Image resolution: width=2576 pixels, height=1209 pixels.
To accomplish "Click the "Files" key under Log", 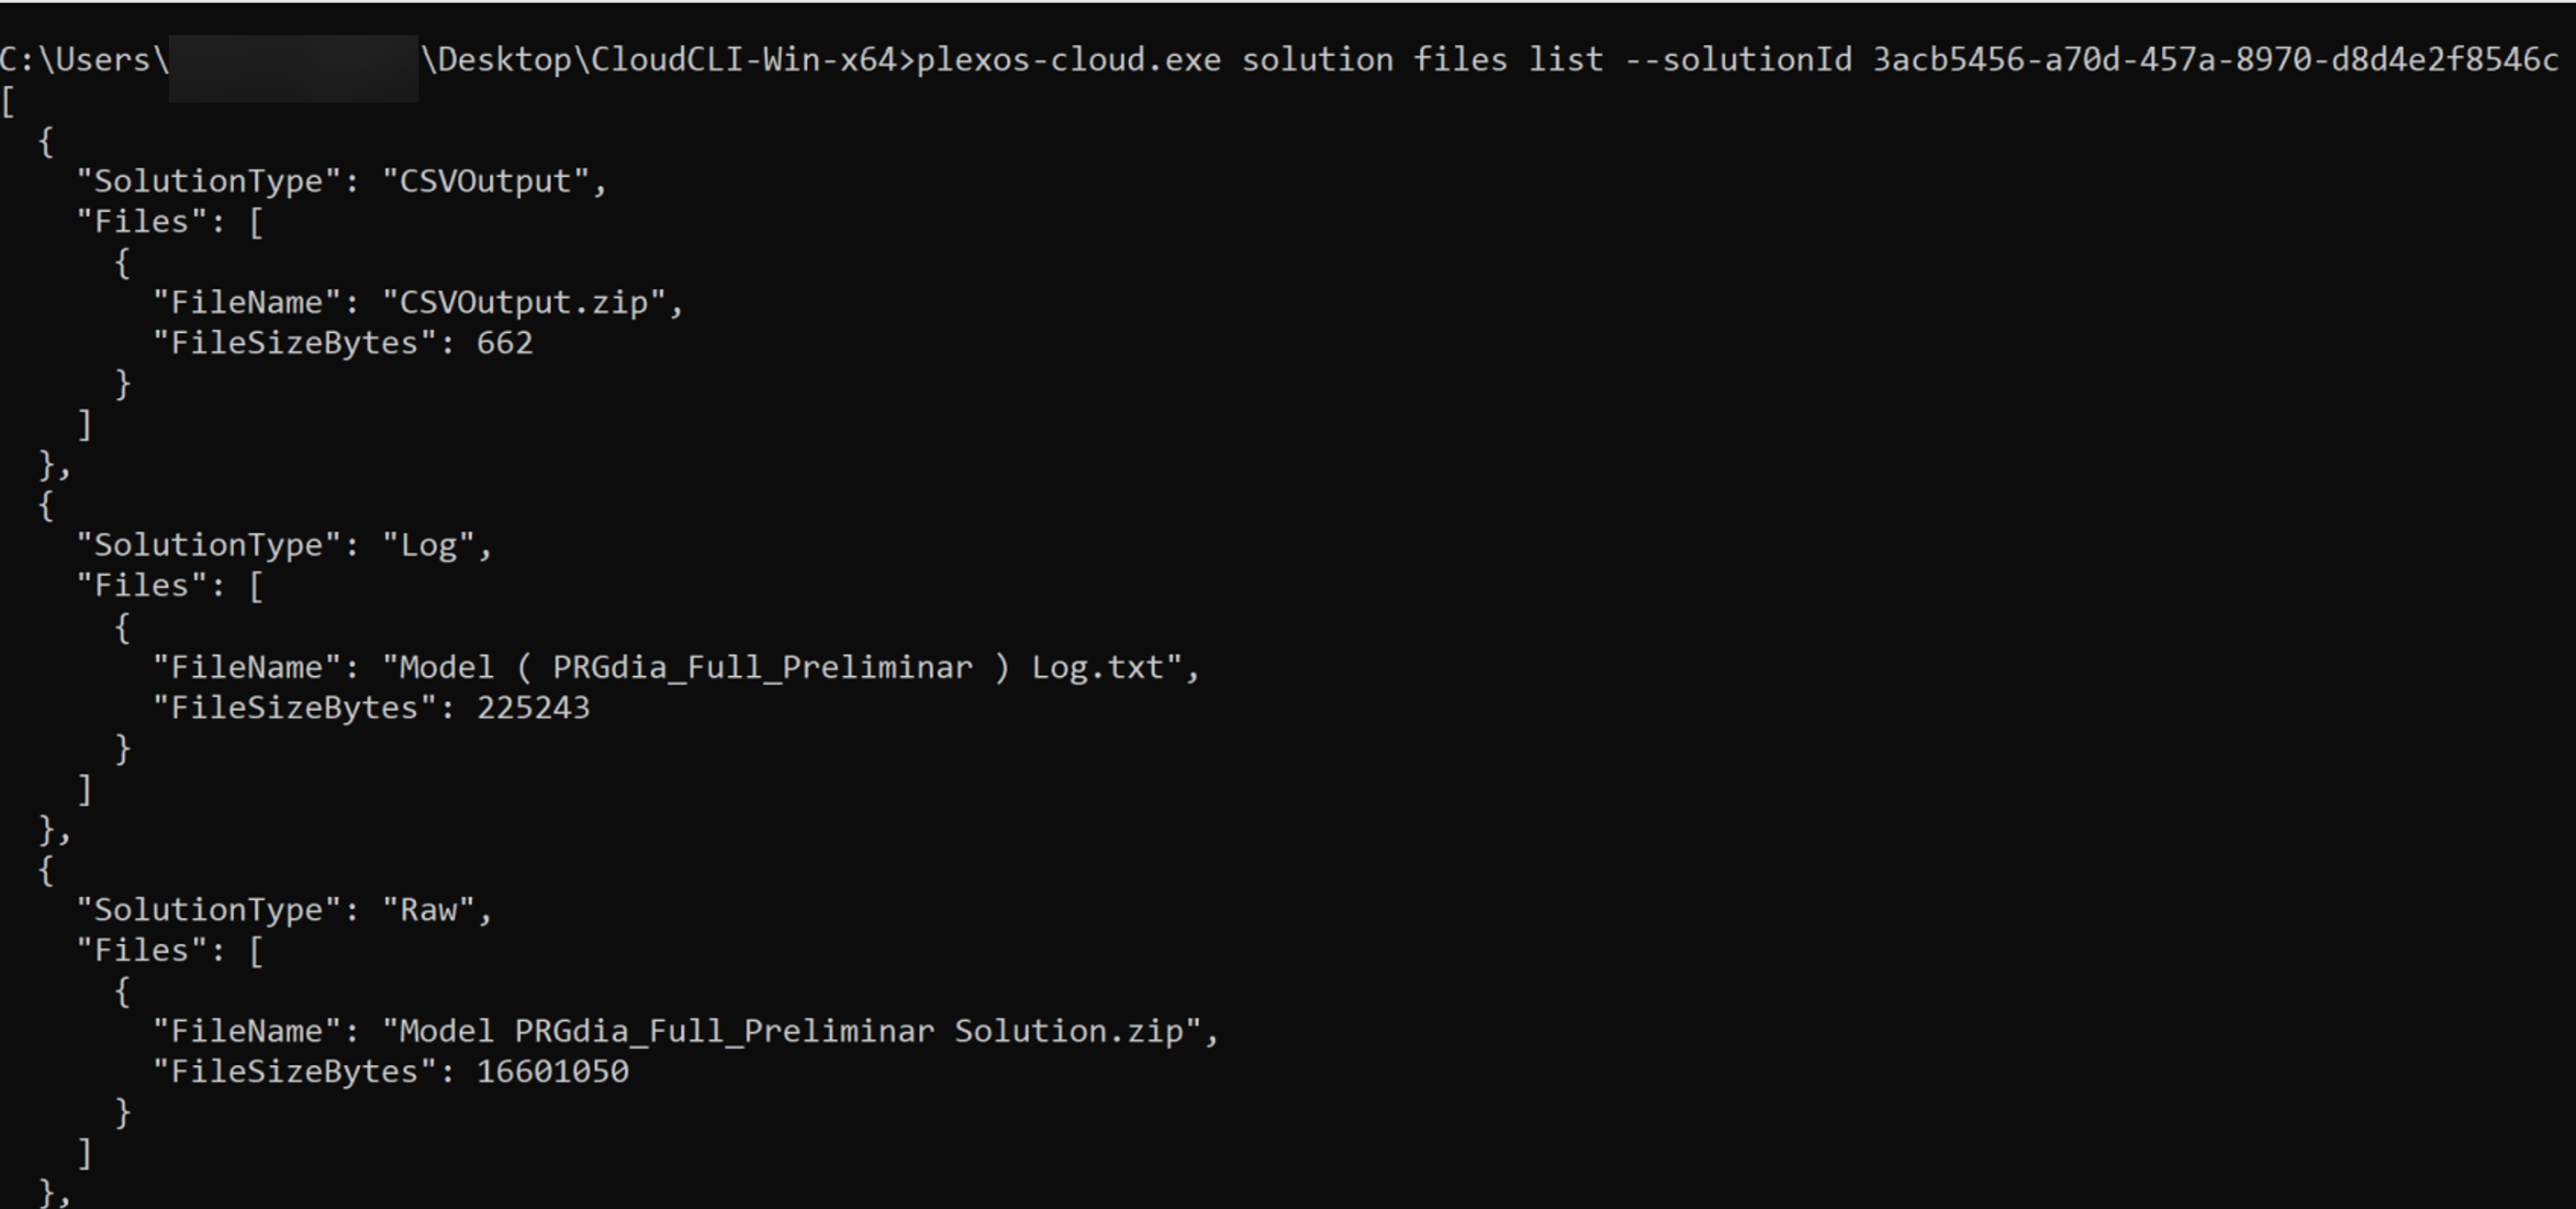I will (x=143, y=585).
